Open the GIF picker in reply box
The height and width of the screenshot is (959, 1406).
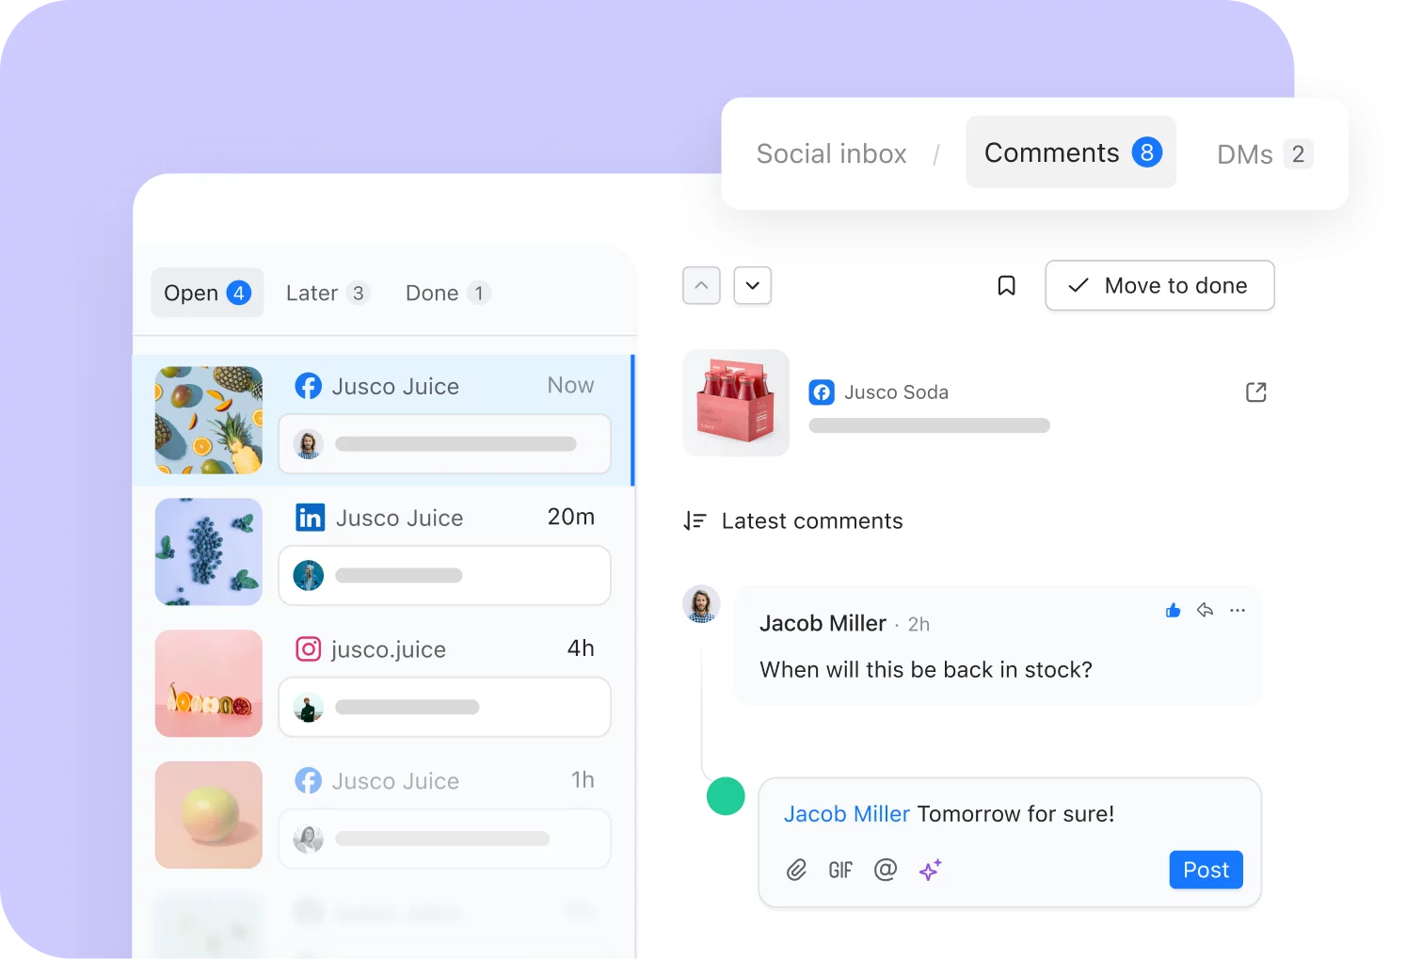[840, 871]
